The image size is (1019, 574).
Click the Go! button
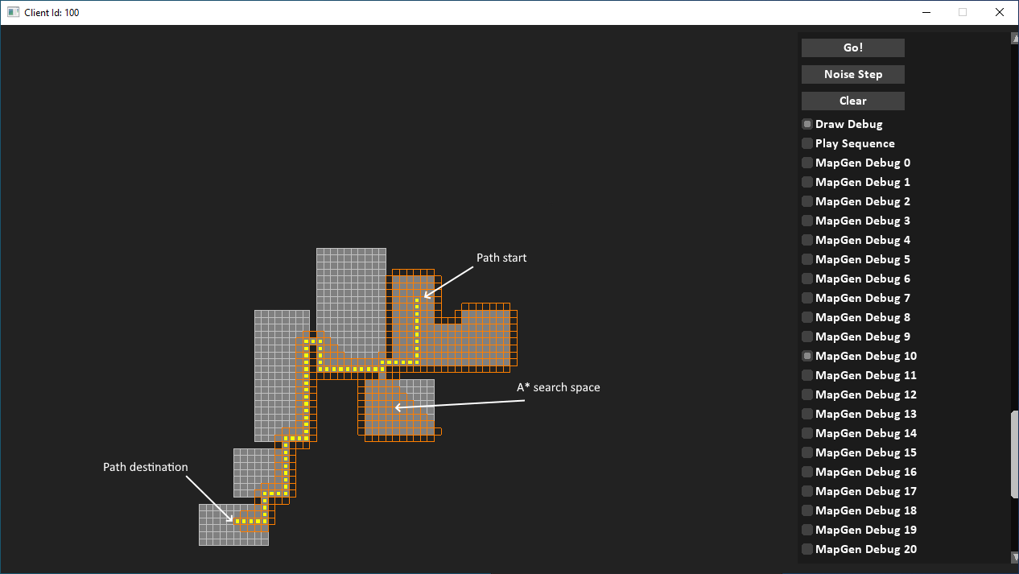point(852,47)
